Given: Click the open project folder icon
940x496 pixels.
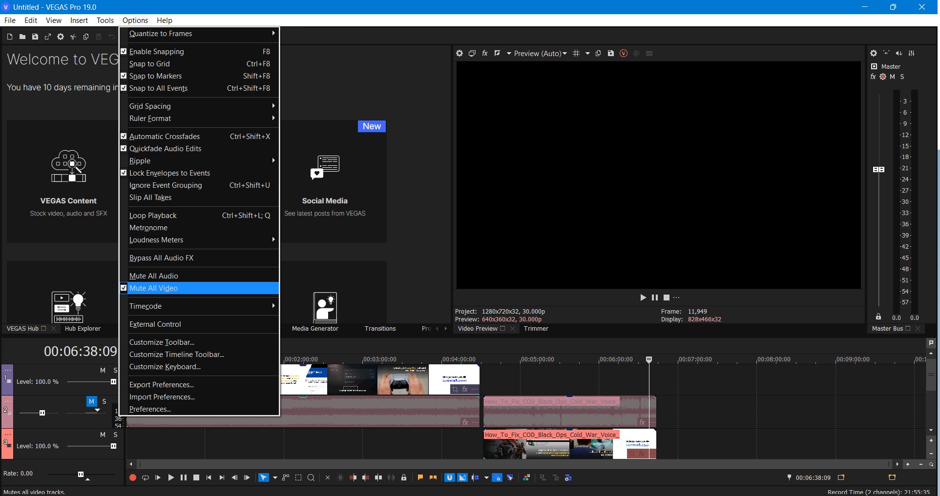Looking at the screenshot, I should coord(22,37).
